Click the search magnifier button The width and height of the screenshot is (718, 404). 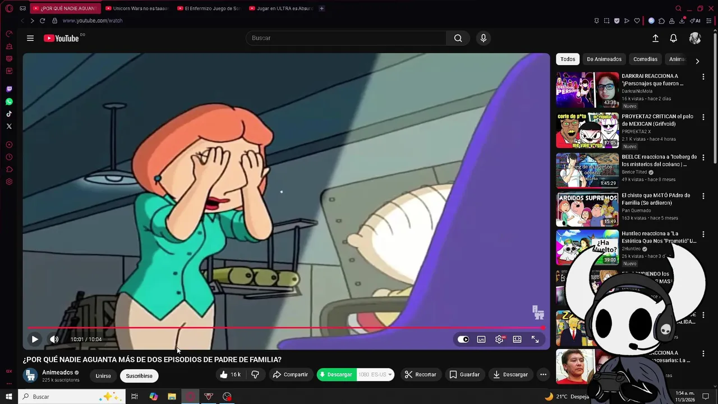458,38
